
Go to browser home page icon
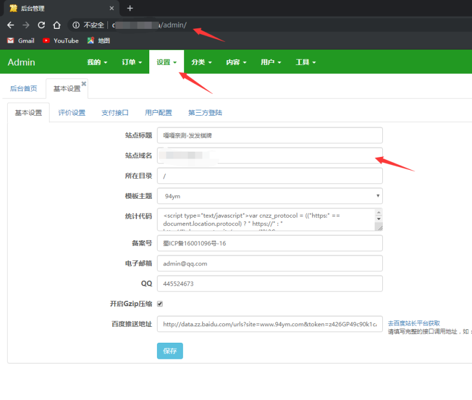pyautogui.click(x=57, y=25)
